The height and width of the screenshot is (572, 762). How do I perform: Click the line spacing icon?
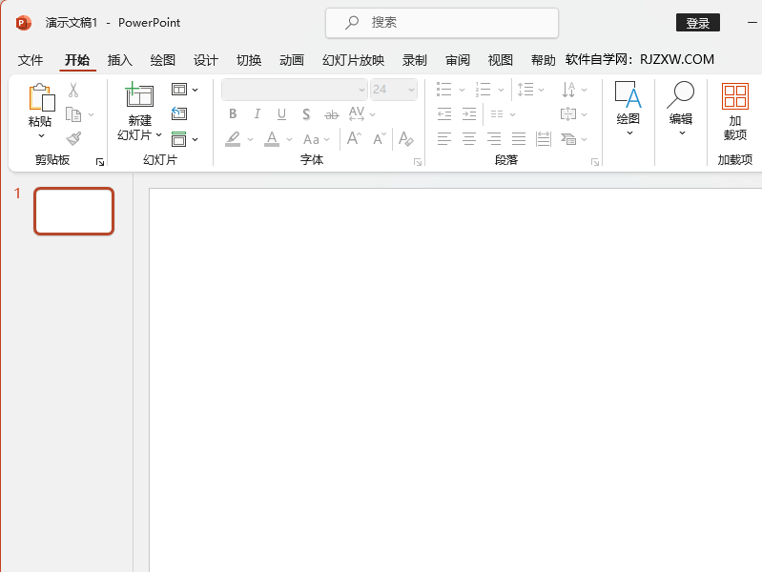click(525, 90)
